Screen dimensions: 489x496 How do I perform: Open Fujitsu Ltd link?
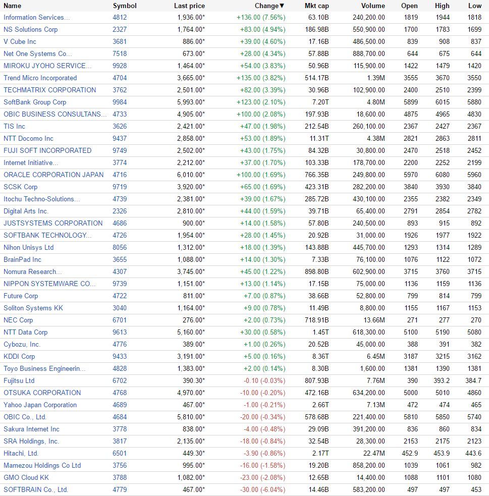(x=19, y=380)
